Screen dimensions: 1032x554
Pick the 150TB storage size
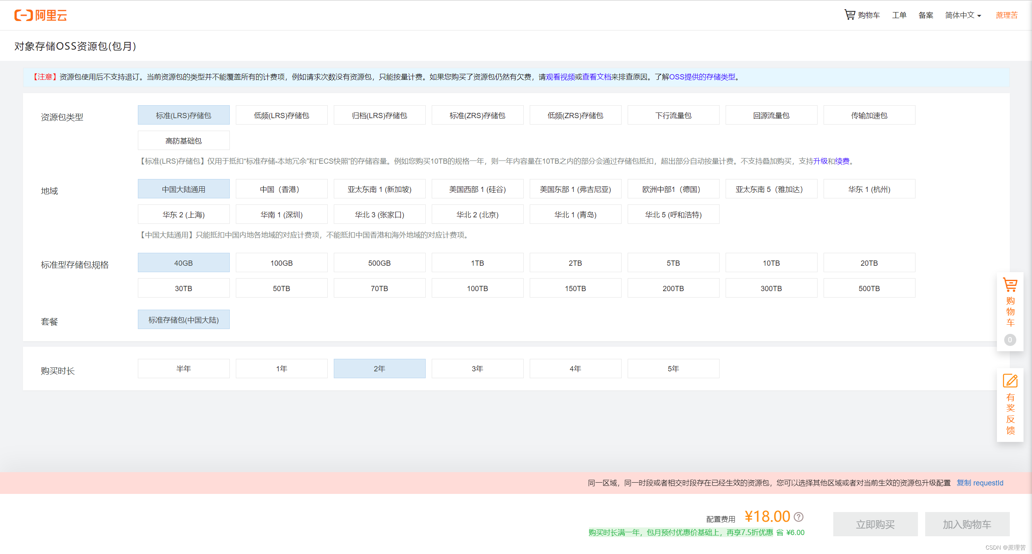pyautogui.click(x=576, y=288)
